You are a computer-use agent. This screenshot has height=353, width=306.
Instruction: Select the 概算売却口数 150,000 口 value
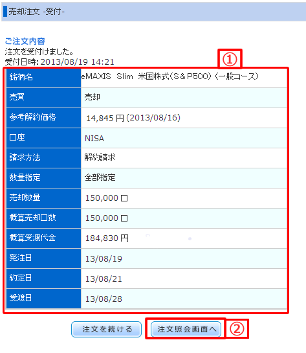click(x=107, y=218)
